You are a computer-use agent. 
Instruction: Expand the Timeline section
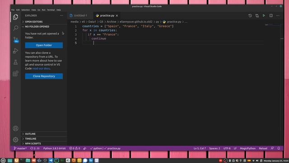tap(44, 139)
